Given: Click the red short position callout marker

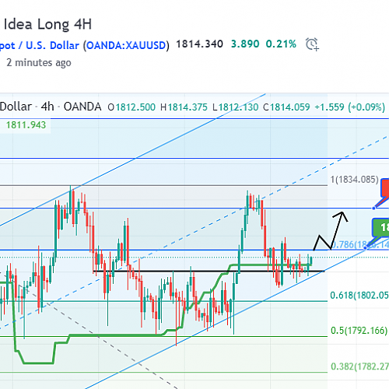Looking at the screenshot, I should tap(384, 189).
